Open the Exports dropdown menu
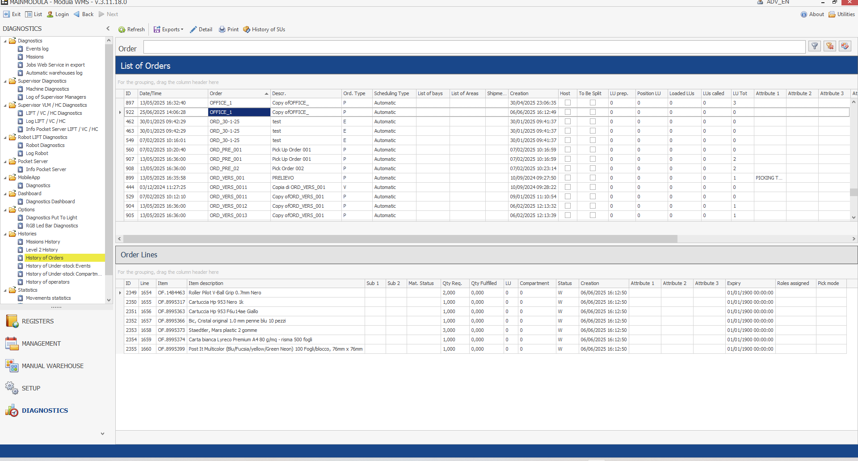Viewport: 858px width, 461px height. click(x=168, y=29)
